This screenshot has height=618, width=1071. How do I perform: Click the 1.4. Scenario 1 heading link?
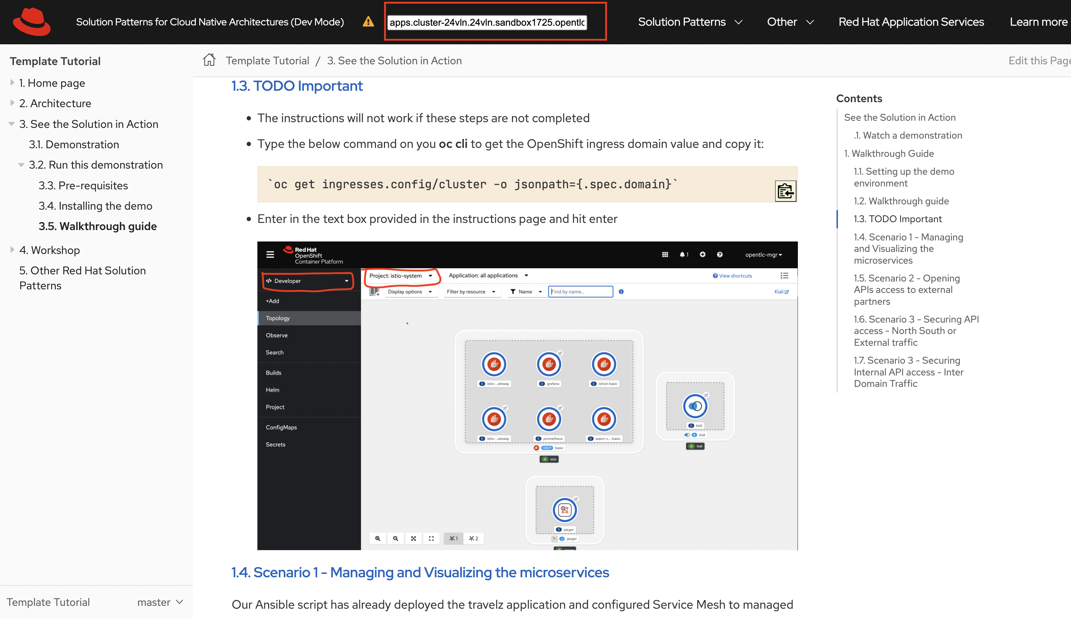pyautogui.click(x=420, y=573)
